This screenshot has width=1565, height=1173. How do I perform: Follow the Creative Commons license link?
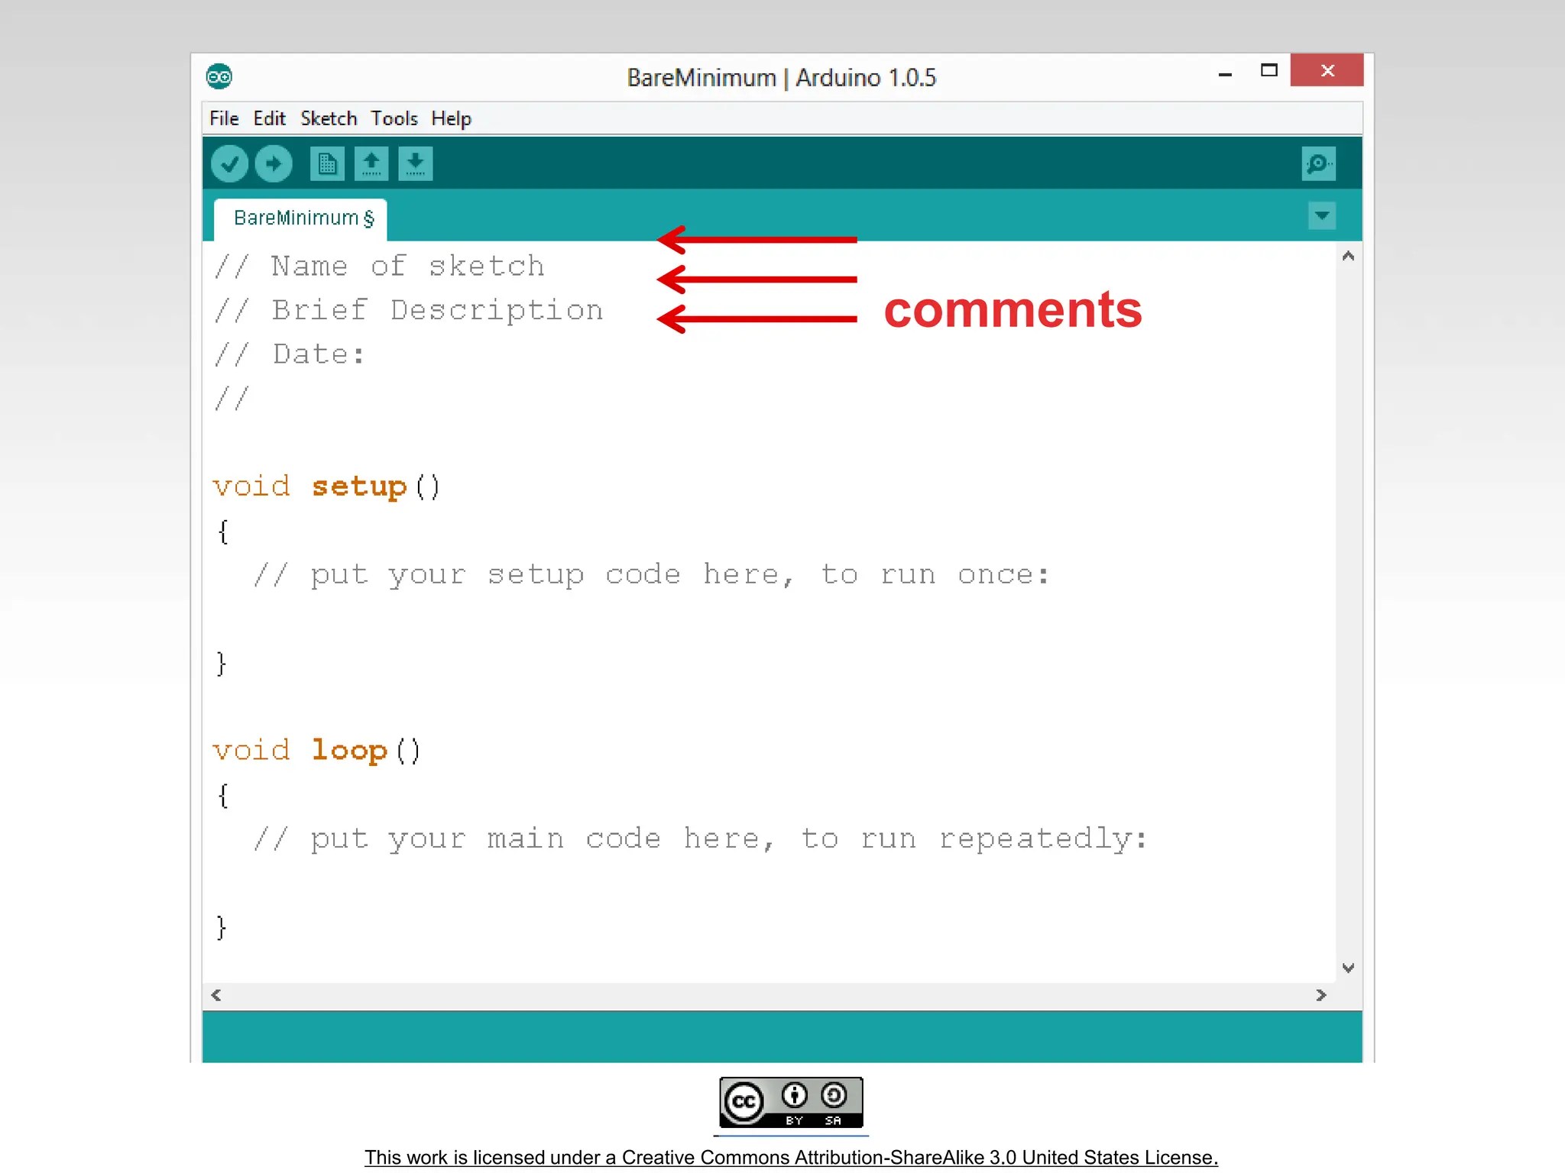click(x=791, y=1158)
